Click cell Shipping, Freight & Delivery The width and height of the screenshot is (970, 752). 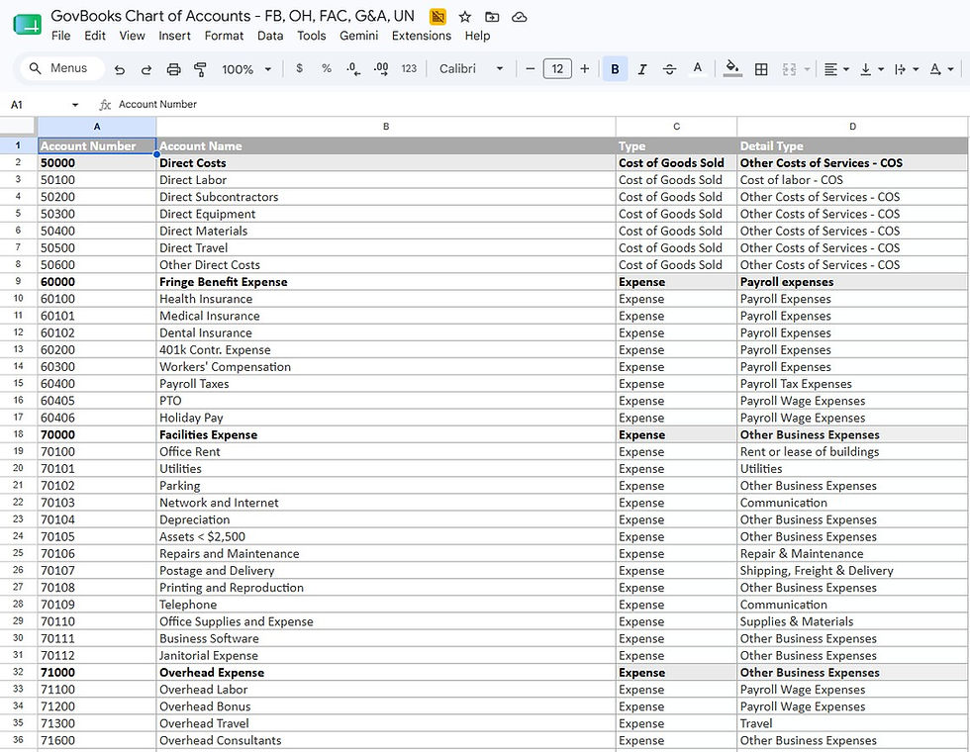tap(852, 570)
